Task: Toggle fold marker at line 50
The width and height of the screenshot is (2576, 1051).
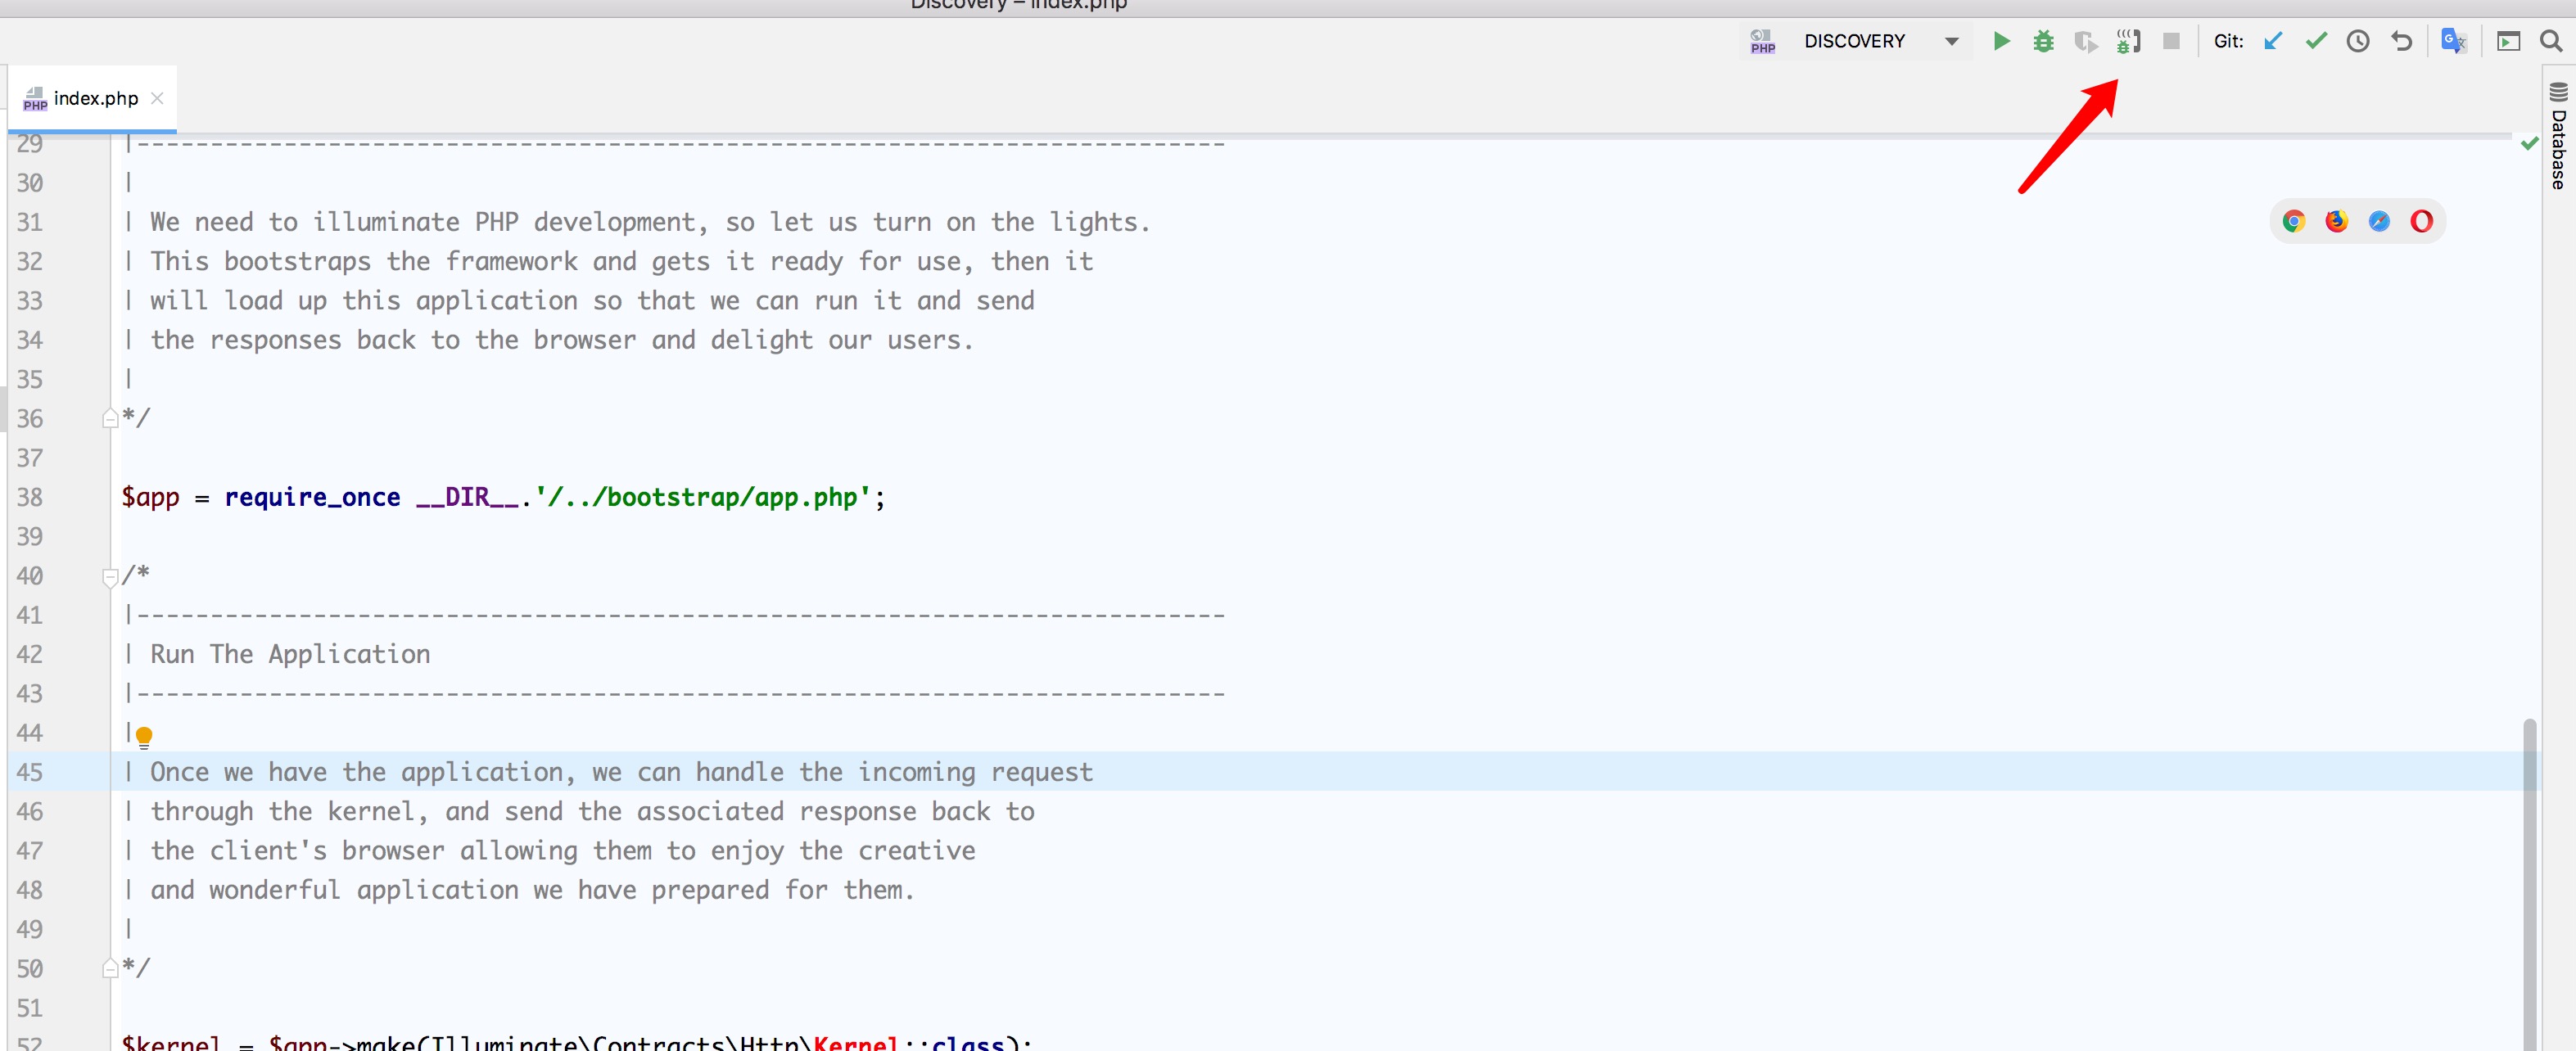Action: click(x=110, y=969)
